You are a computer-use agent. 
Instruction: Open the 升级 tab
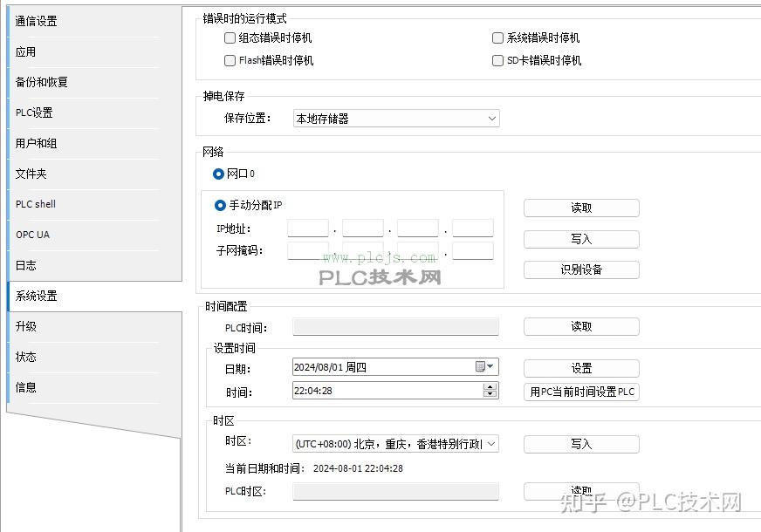click(x=94, y=326)
